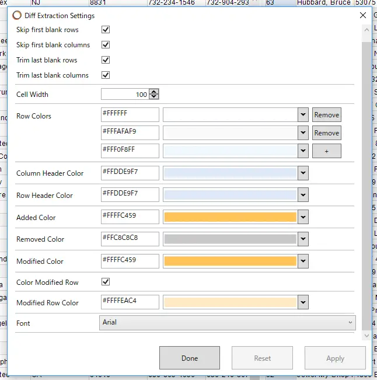Open Modified Color dropdown arrow
This screenshot has height=380, width=377.
pos(303,261)
